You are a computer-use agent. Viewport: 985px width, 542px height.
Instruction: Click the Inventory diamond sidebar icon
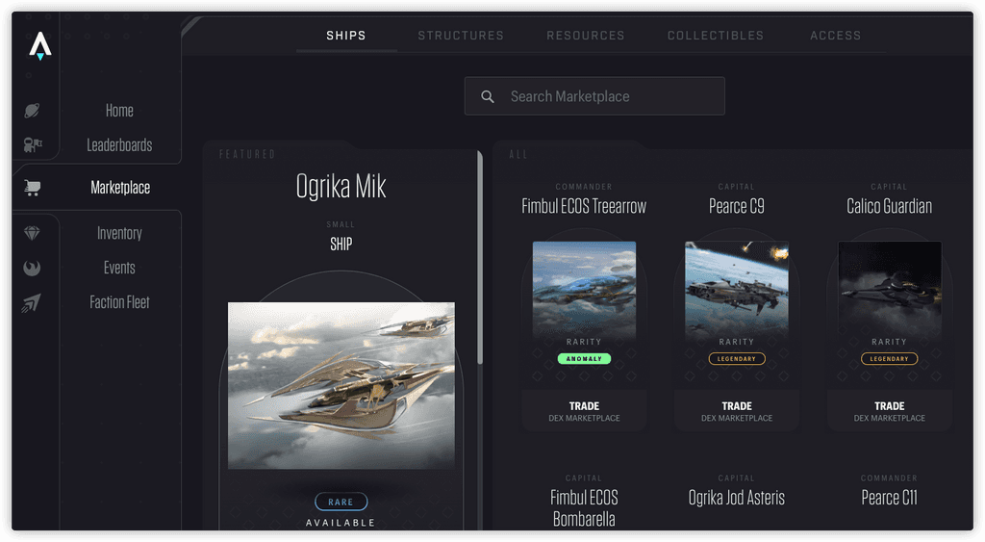click(x=32, y=233)
